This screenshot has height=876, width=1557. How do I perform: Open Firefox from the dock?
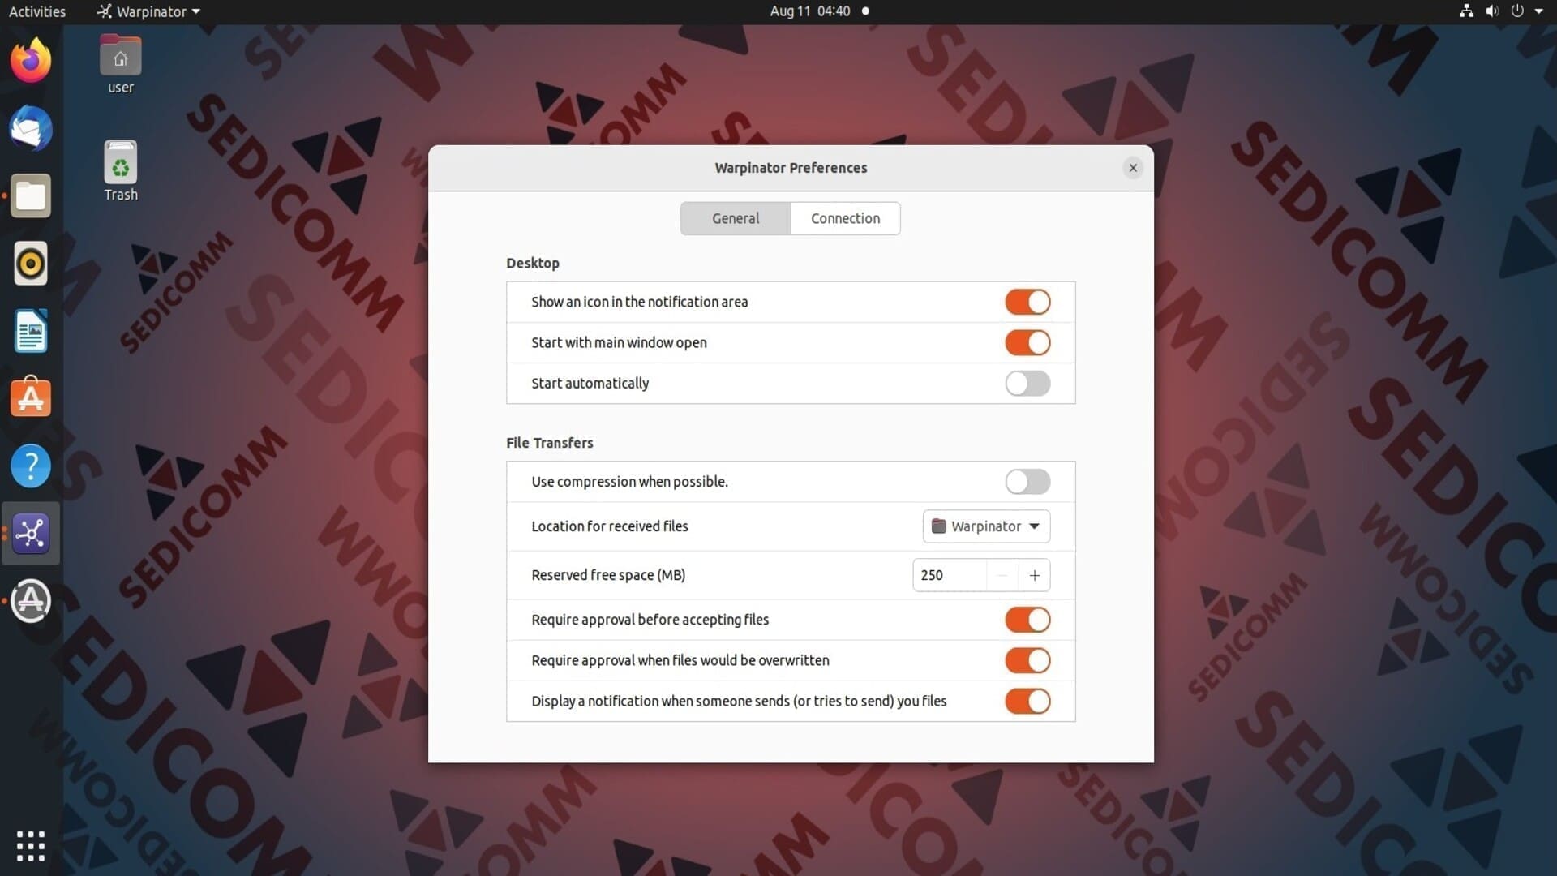click(x=31, y=61)
